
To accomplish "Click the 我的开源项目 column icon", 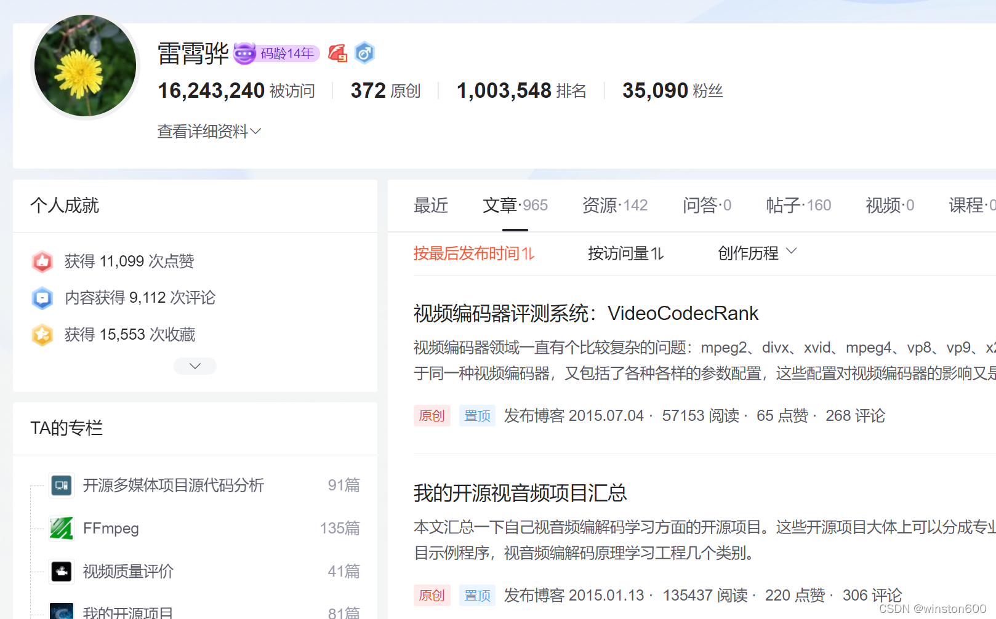I will pos(62,611).
